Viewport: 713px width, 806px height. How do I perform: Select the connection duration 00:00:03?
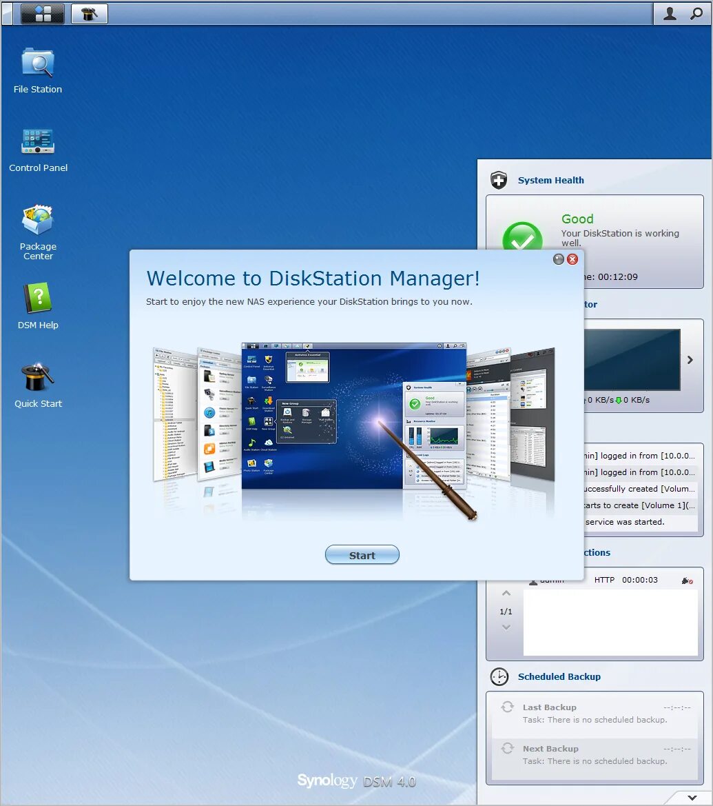tap(639, 580)
